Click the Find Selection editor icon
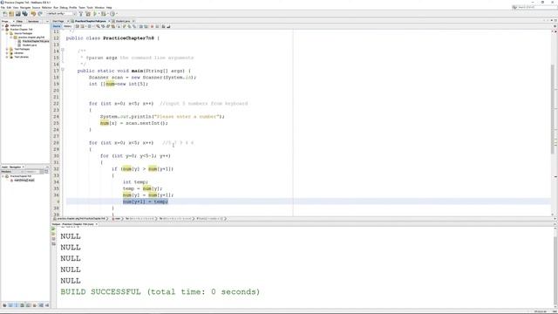The image size is (558, 314). point(98,26)
